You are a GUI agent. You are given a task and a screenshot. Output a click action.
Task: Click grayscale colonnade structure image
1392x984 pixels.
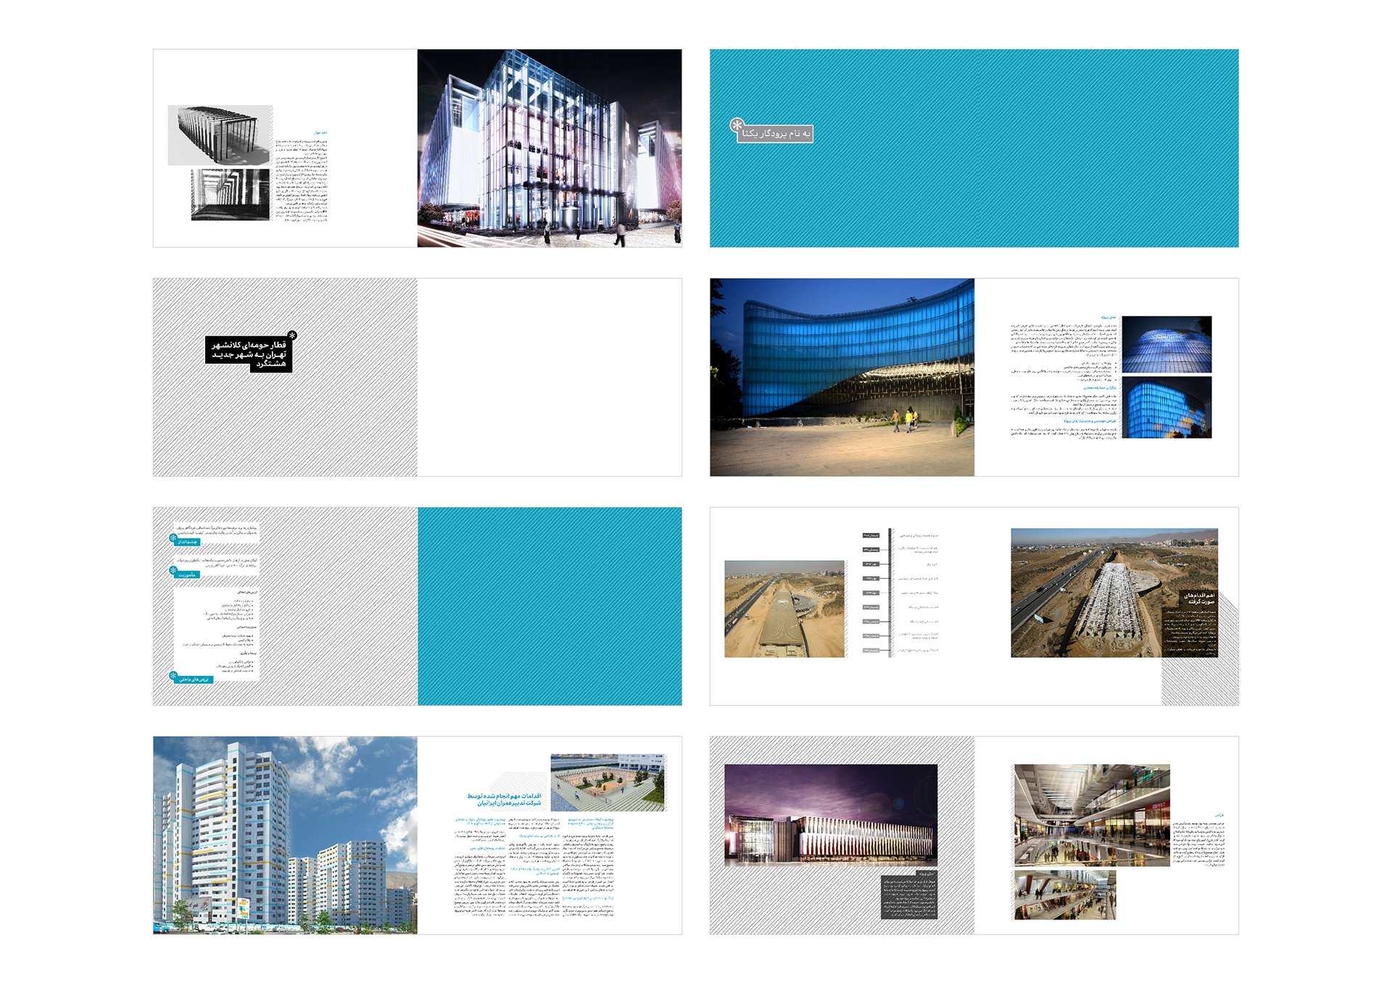(x=217, y=134)
